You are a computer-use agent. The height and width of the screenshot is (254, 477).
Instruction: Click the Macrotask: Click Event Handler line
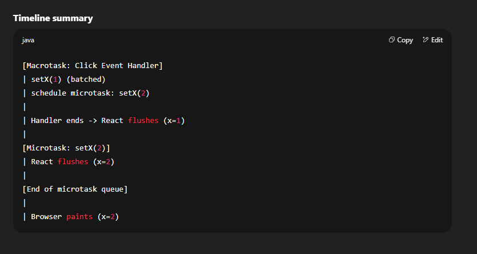(93, 65)
